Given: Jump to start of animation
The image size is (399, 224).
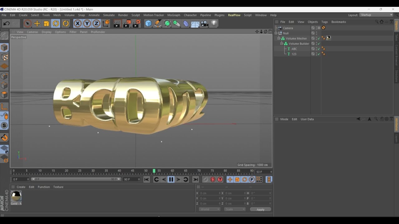Looking at the screenshot, I should tap(147, 180).
